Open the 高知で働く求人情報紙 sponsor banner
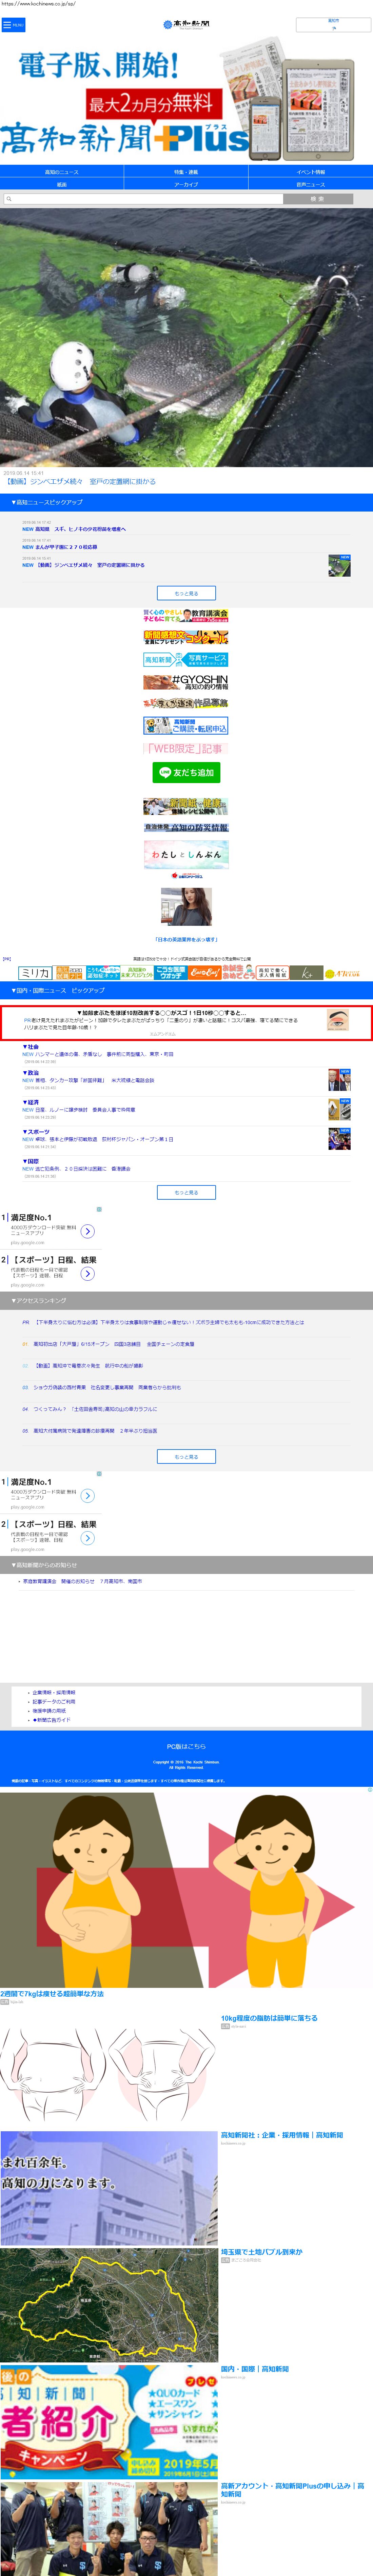The height and width of the screenshot is (2576, 373). 272,973
